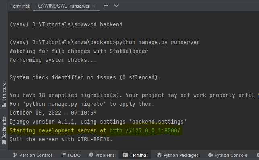The height and width of the screenshot is (160, 259).
Task: Click the TODO list icon
Action: pyautogui.click(x=64, y=155)
